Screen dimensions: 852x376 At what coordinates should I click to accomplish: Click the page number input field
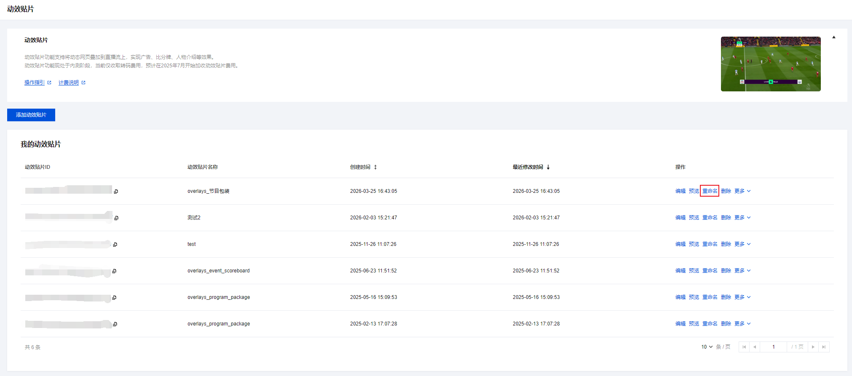click(x=773, y=347)
